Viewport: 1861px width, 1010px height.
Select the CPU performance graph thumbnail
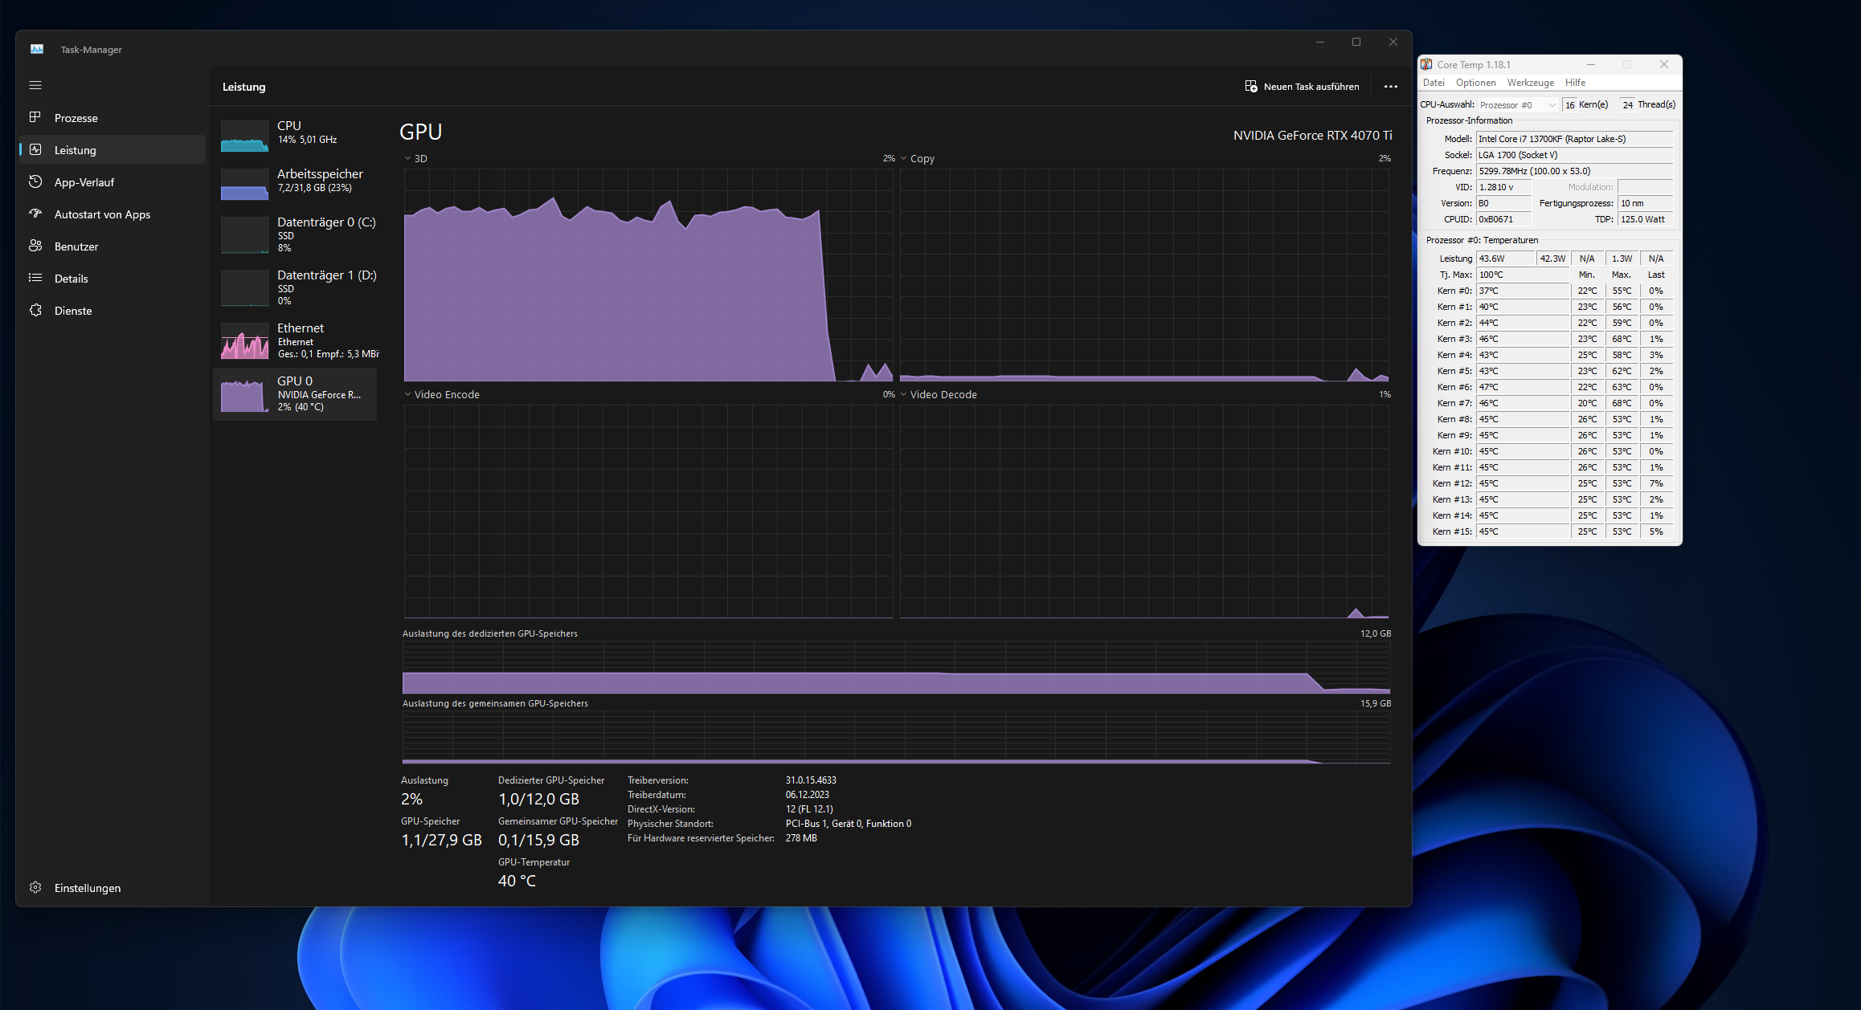point(244,136)
